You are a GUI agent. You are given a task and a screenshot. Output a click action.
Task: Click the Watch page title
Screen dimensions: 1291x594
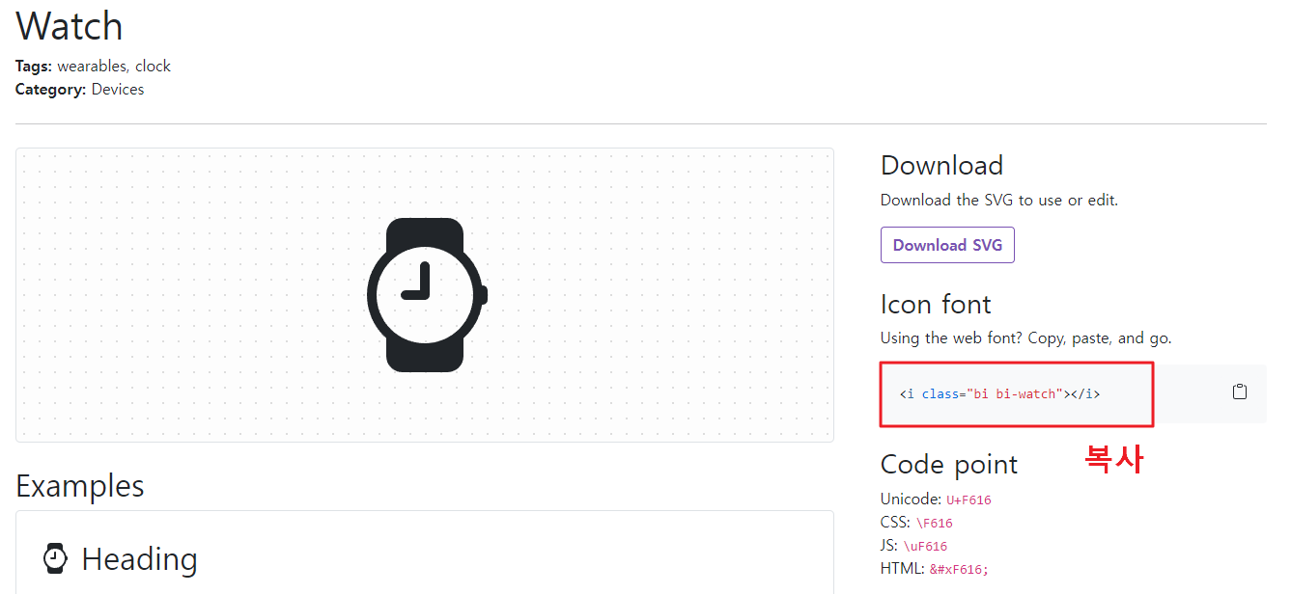pos(68,26)
